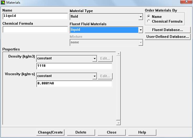Select the Name radio button
This screenshot has width=193, height=138.
148,16
